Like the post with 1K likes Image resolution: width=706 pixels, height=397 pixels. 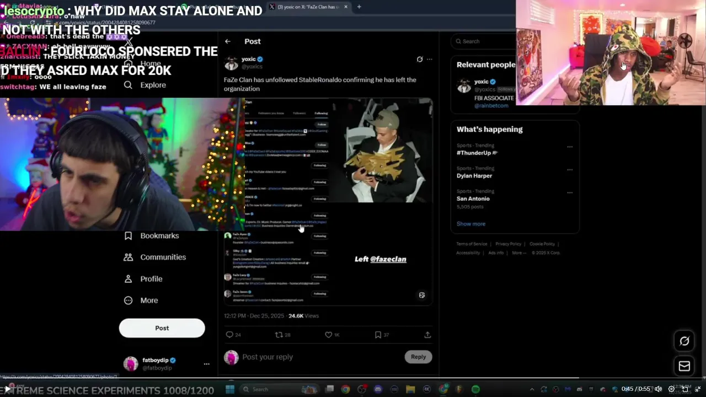point(328,335)
